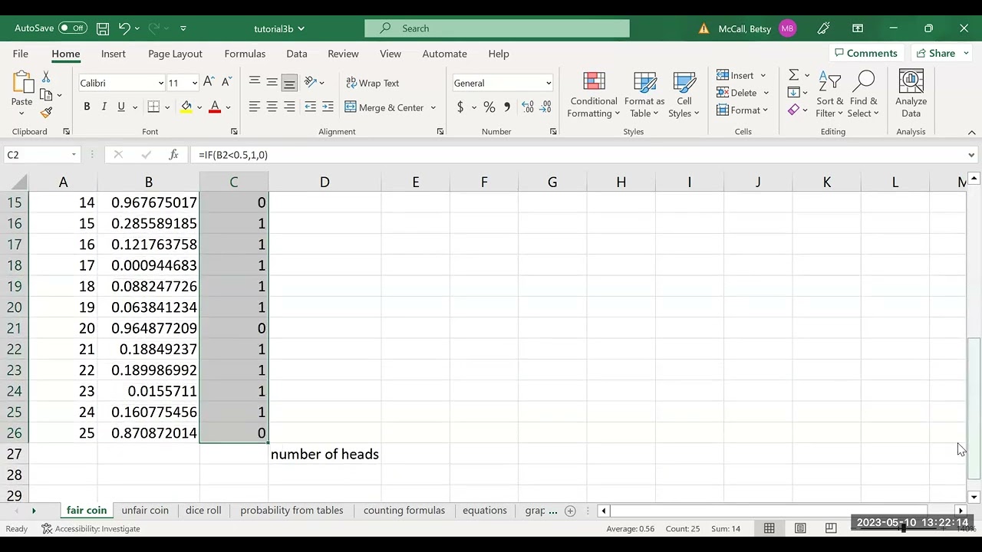This screenshot has height=552, width=982.
Task: Expand the Merge & Center dropdown arrow
Action: pyautogui.click(x=433, y=107)
